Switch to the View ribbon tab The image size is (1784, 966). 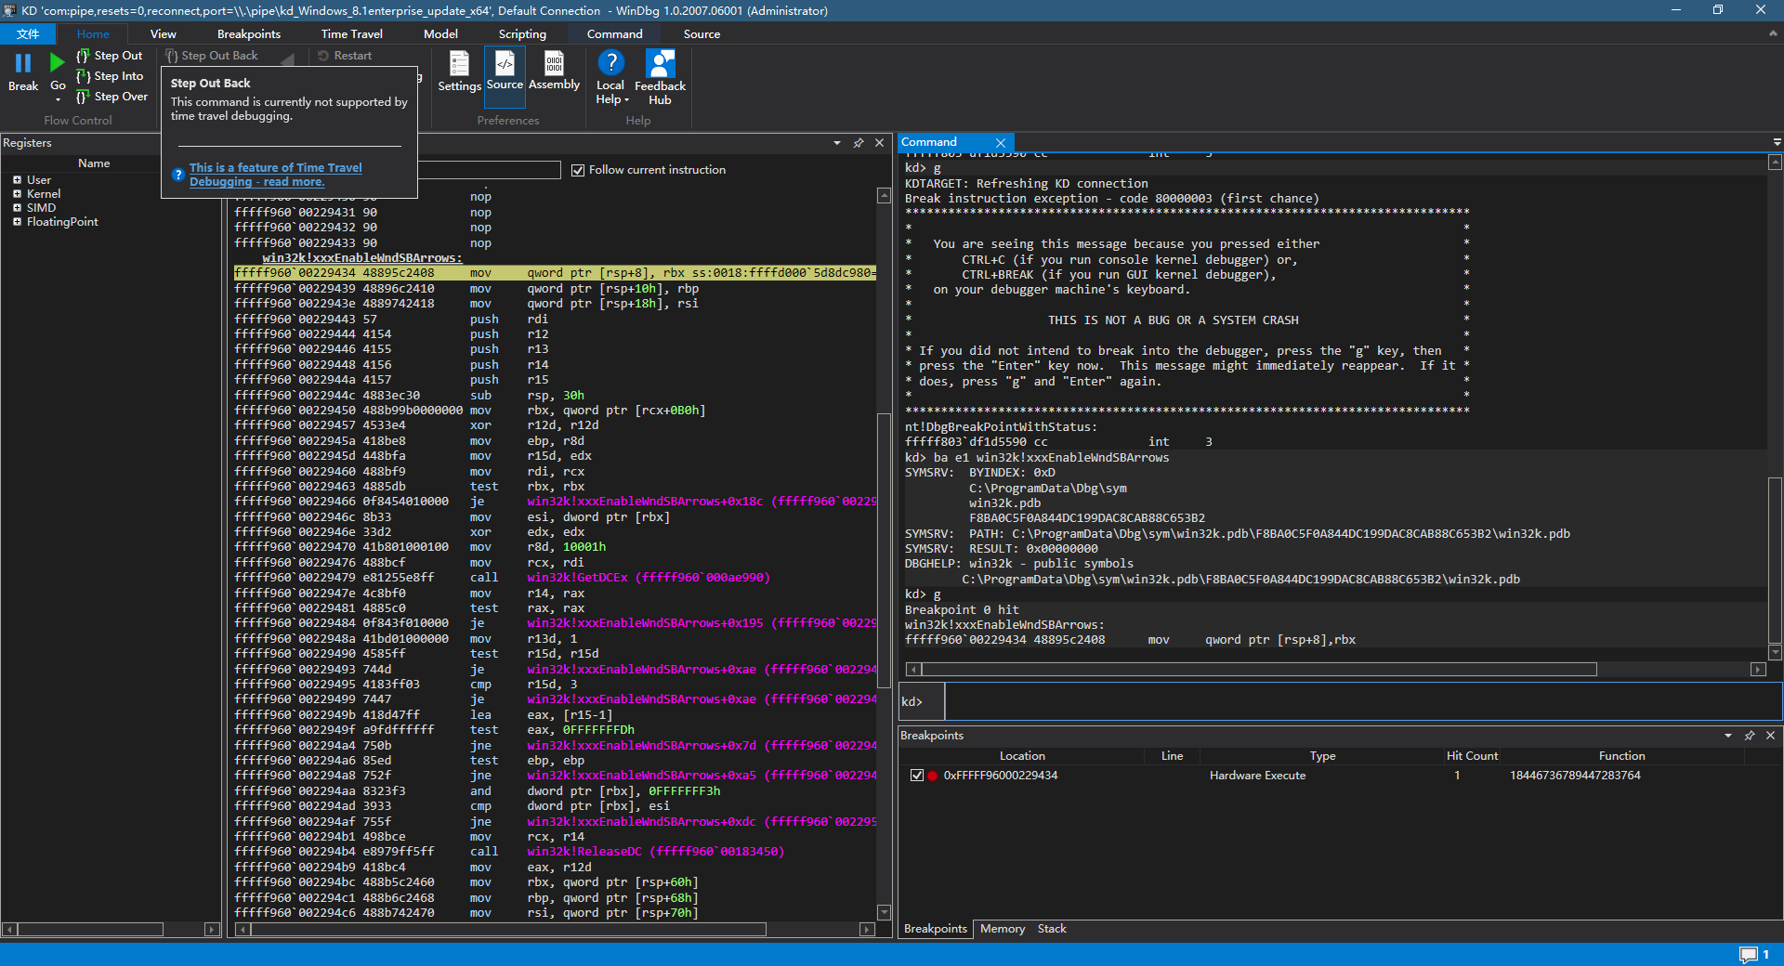click(163, 34)
